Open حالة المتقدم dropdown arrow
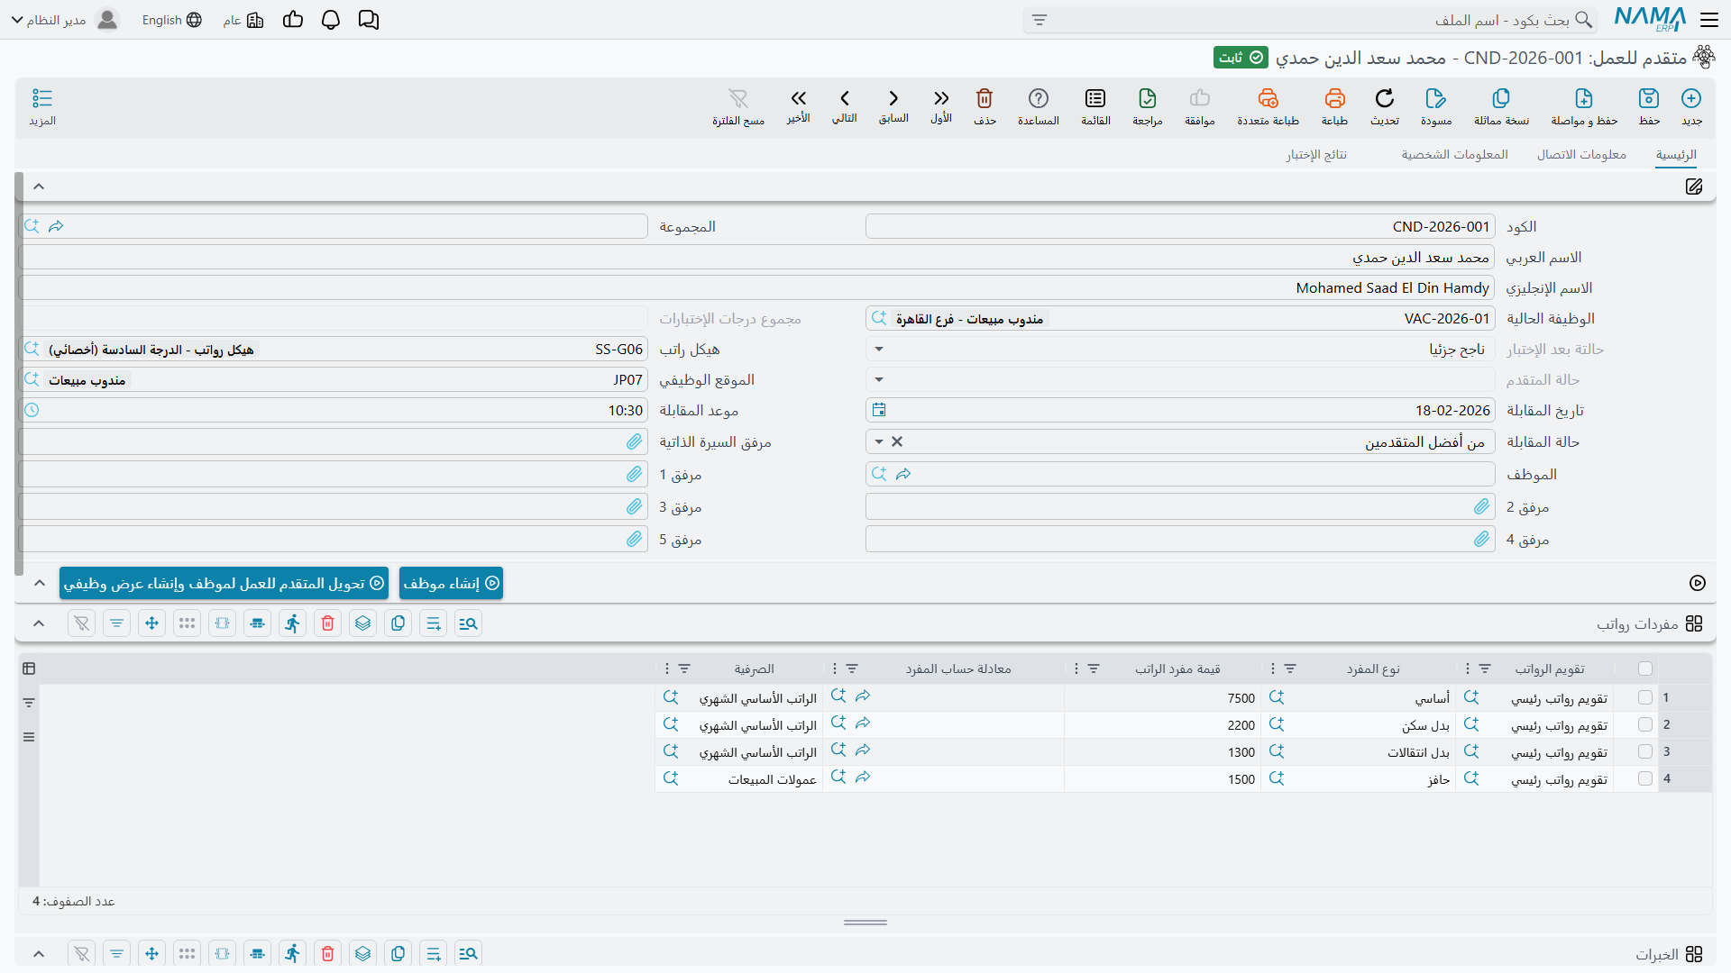 879,380
